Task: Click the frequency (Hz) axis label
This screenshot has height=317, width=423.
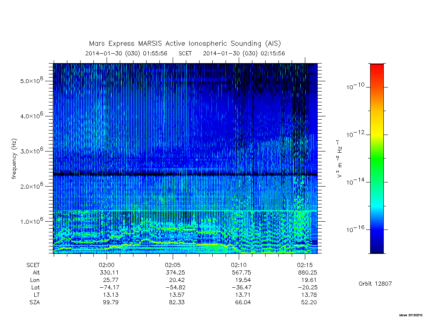Action: click(x=14, y=159)
